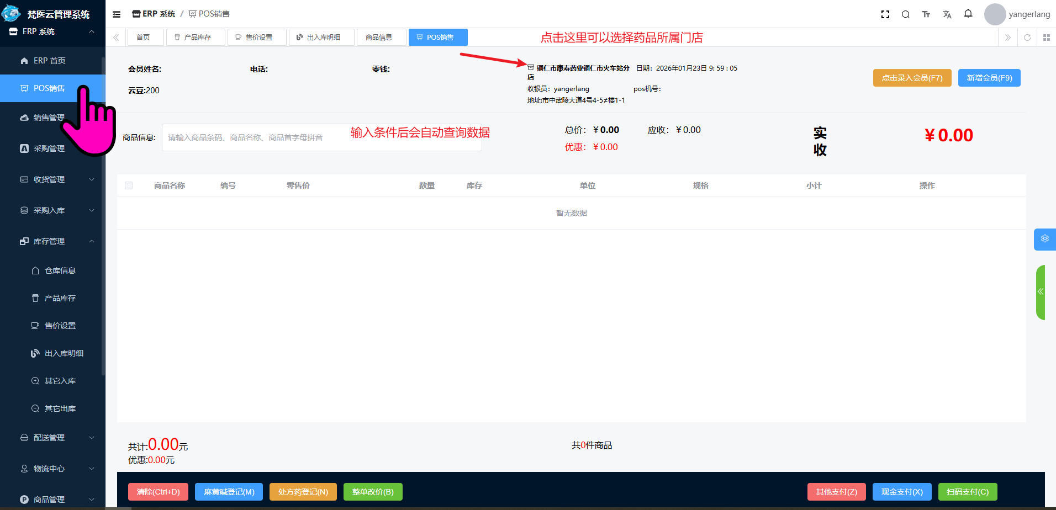Expand the green side drawer handle
Image resolution: width=1056 pixels, height=510 pixels.
coord(1041,292)
